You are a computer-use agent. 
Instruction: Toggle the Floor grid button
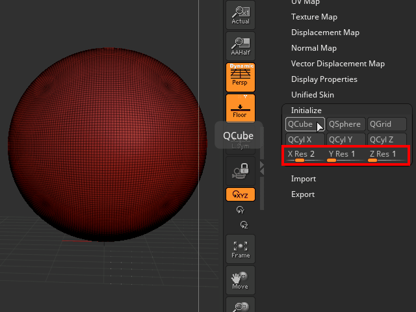click(240, 108)
